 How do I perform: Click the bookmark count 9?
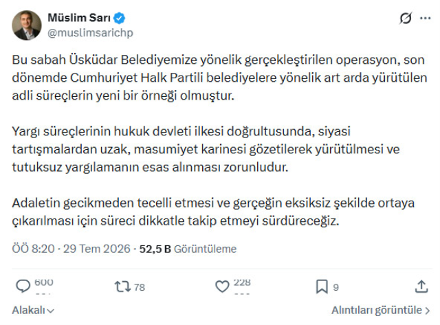click(x=336, y=287)
